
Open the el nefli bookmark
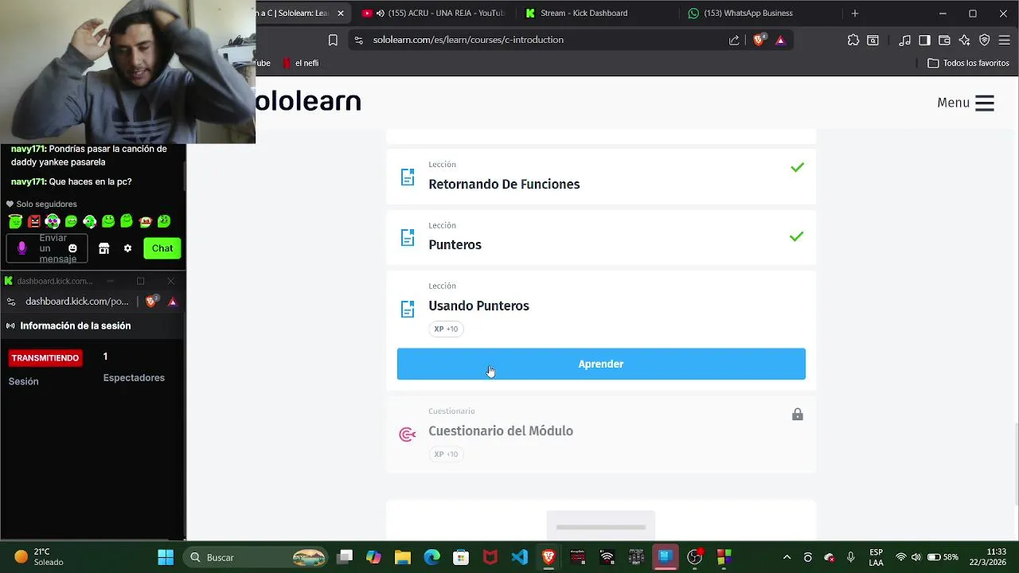coord(299,63)
